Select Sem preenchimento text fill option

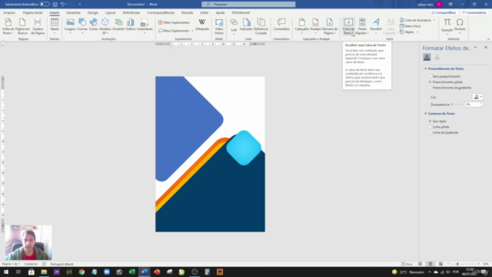(x=430, y=76)
